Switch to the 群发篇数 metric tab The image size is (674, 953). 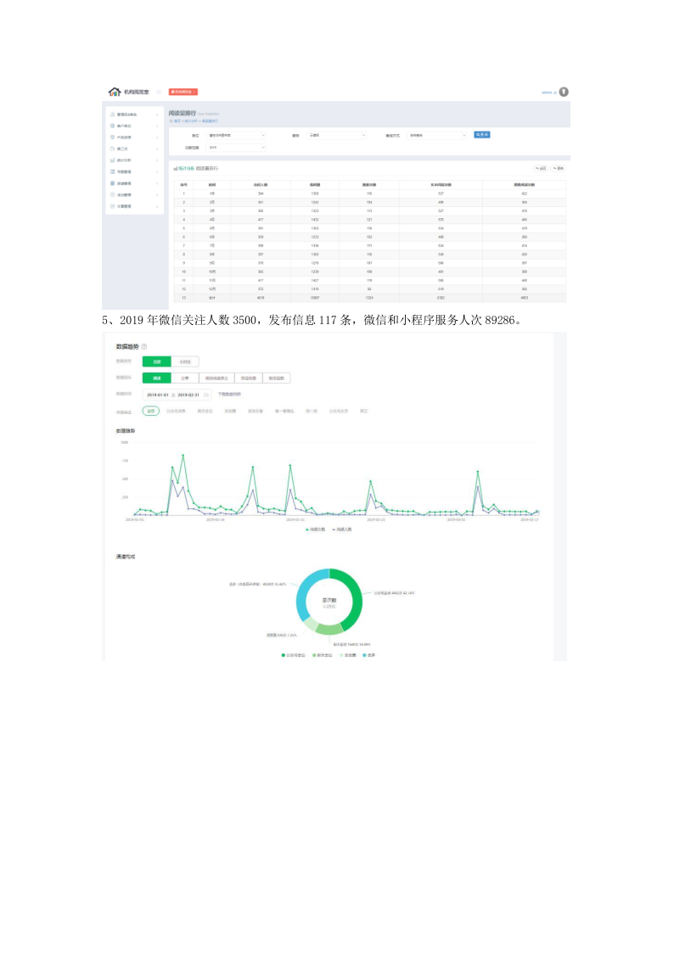(x=277, y=378)
